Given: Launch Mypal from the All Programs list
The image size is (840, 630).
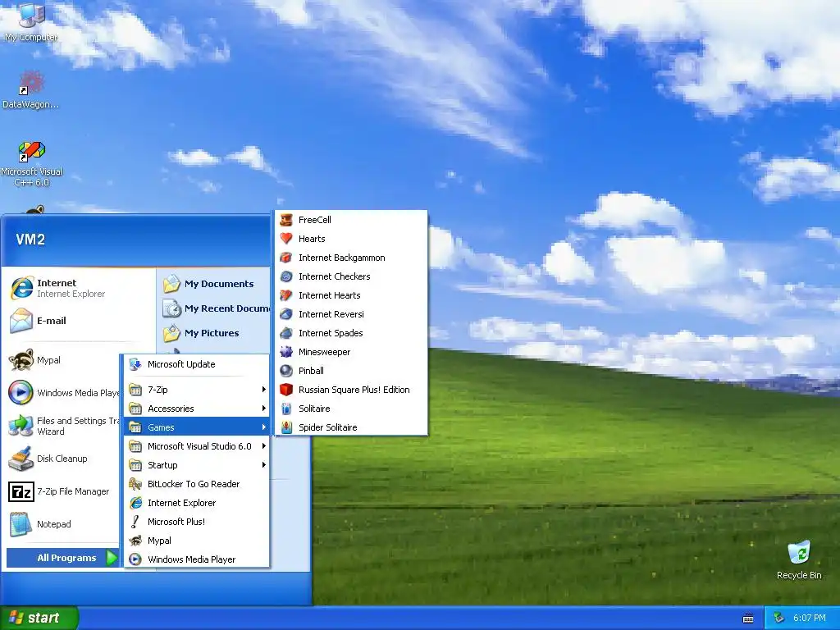Looking at the screenshot, I should coord(197,541).
